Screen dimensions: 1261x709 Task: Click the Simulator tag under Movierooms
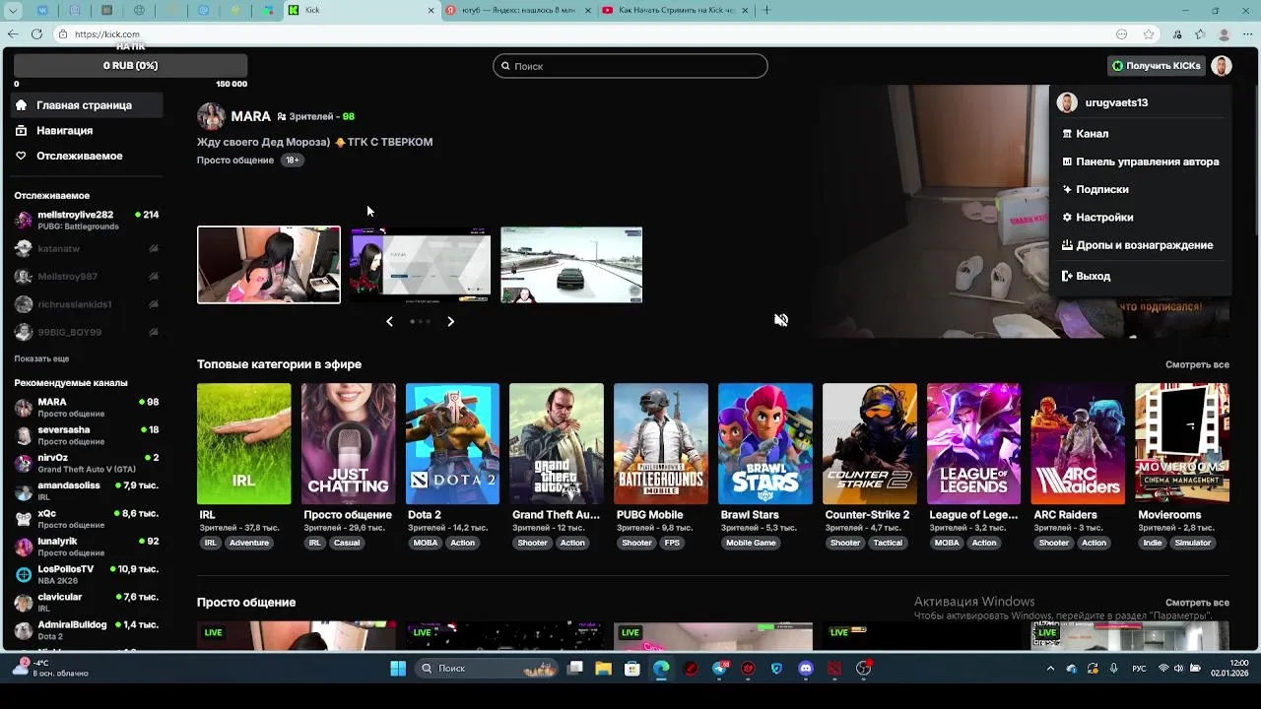[x=1193, y=544]
